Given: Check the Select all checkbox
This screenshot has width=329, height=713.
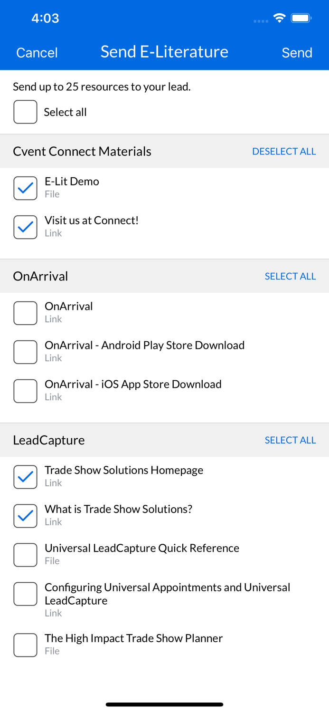Looking at the screenshot, I should click(x=25, y=112).
